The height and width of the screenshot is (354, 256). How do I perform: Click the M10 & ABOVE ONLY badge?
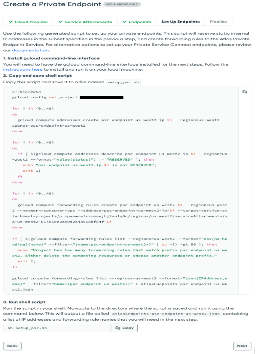pos(122,5)
